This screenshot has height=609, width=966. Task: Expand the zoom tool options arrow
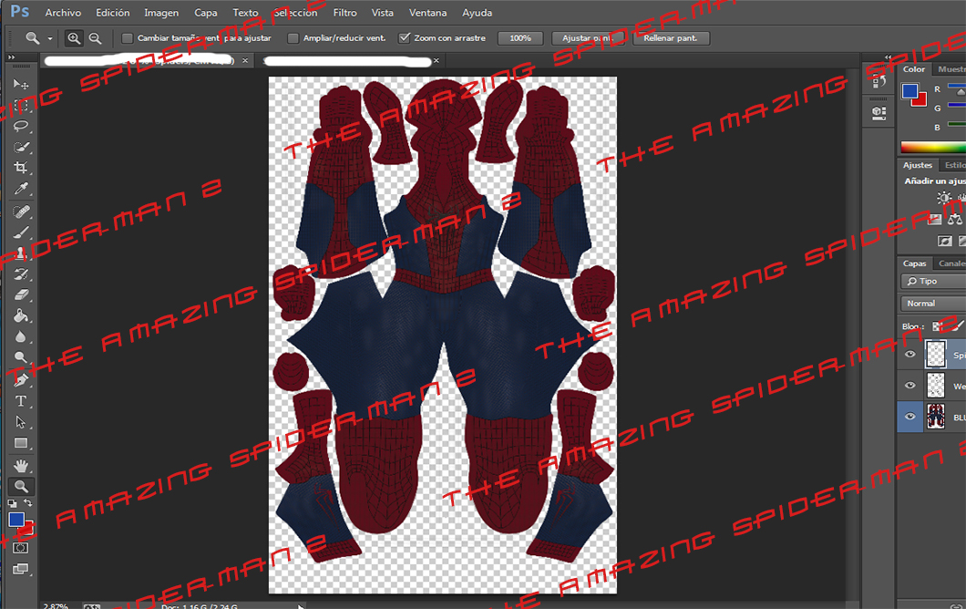50,38
